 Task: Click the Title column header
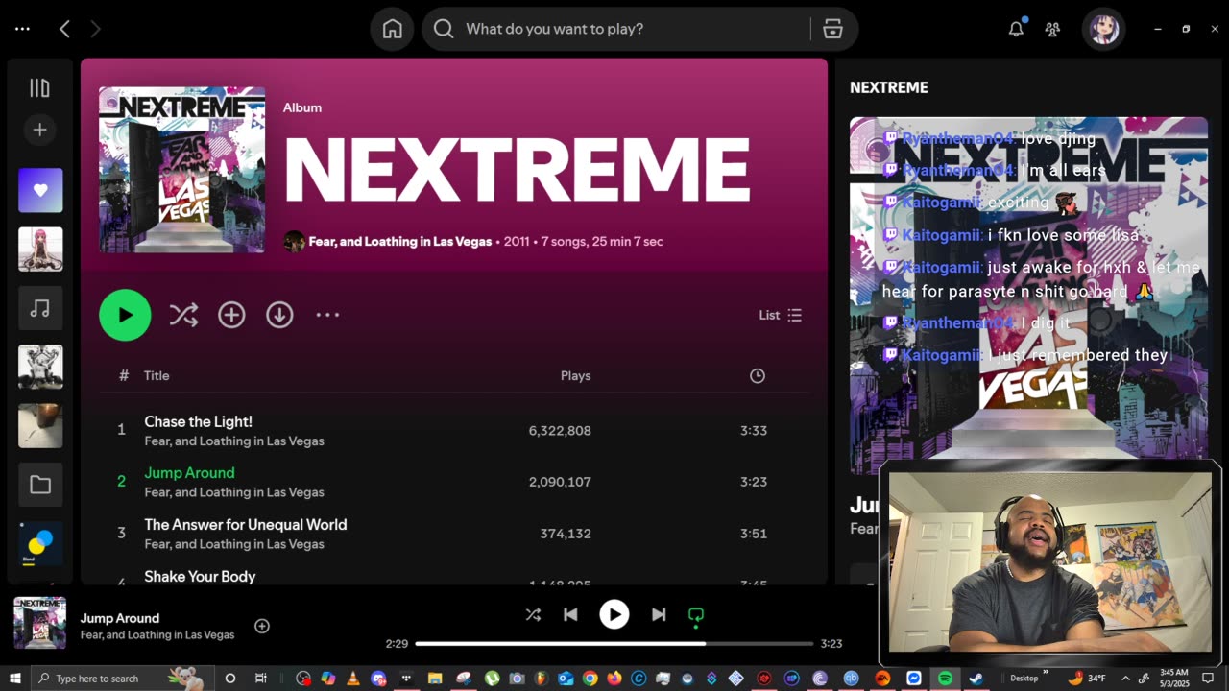tap(157, 376)
